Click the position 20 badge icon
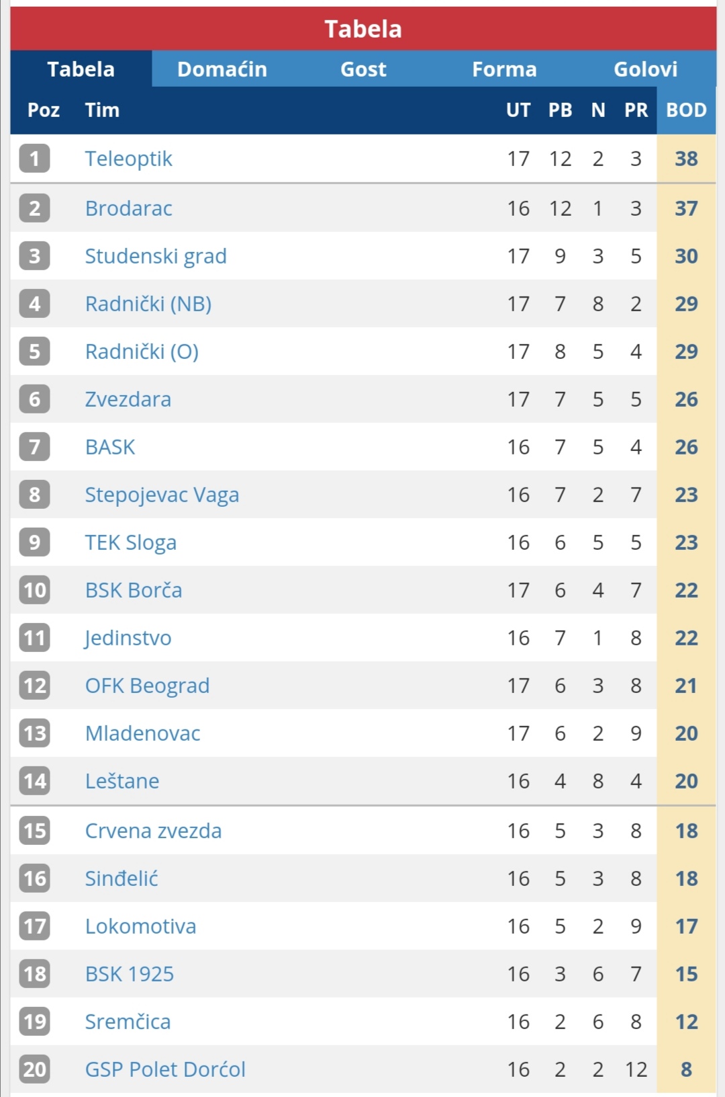The image size is (725, 1097). click(x=34, y=1069)
